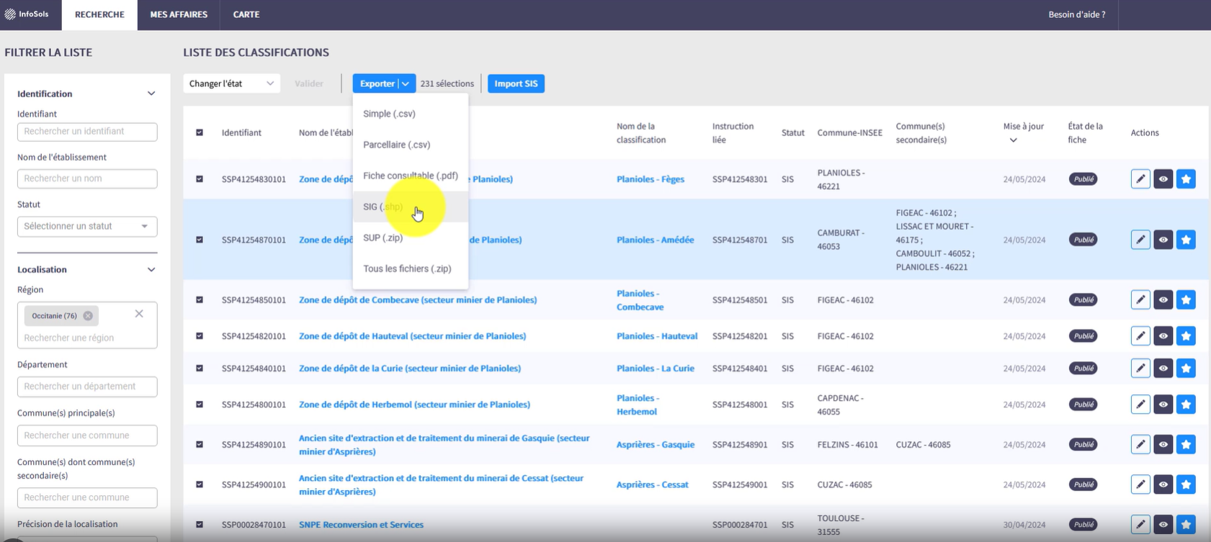View the SSP41254830101 record with eye icon
This screenshot has width=1211, height=542.
click(1163, 179)
